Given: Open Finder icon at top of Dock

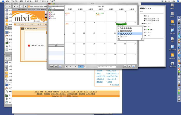Looking at the screenshot, I should (179, 18).
